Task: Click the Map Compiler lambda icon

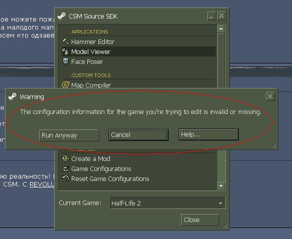Action: pyautogui.click(x=66, y=85)
